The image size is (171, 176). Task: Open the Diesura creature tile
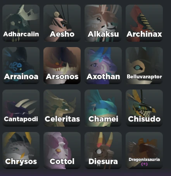tap(103, 151)
